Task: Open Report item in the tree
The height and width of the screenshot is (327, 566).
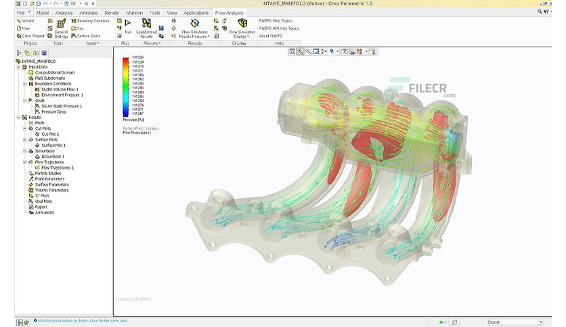Action: pos(41,207)
